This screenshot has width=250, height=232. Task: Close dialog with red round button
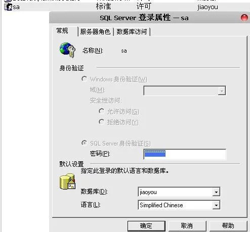pos(244,18)
